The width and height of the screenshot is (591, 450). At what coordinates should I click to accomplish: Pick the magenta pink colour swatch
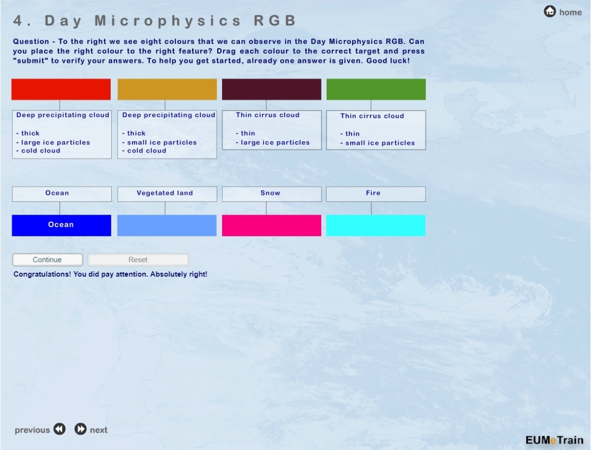271,225
